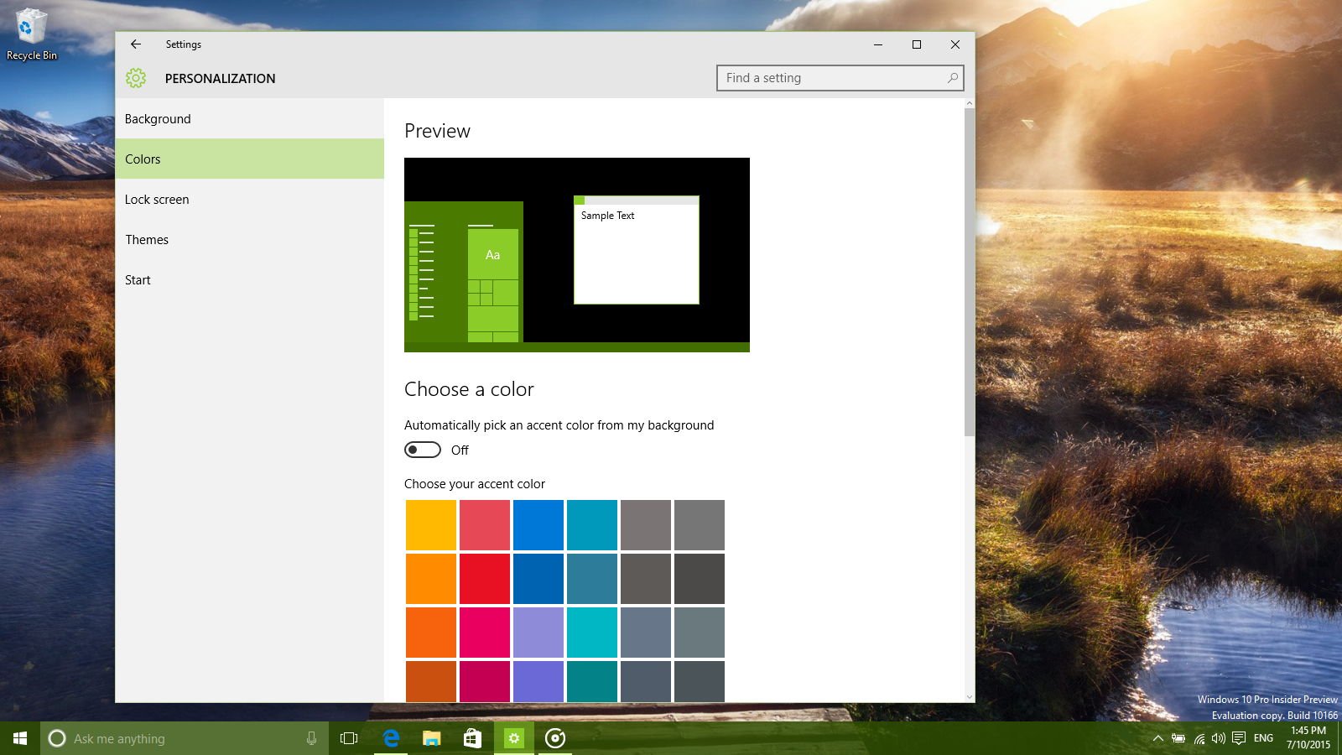This screenshot has width=1342, height=755.
Task: Open the Background settings page
Action: click(250, 119)
